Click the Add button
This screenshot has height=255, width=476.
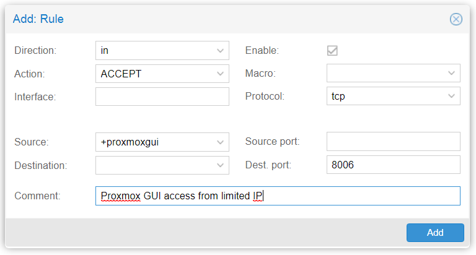[435, 233]
